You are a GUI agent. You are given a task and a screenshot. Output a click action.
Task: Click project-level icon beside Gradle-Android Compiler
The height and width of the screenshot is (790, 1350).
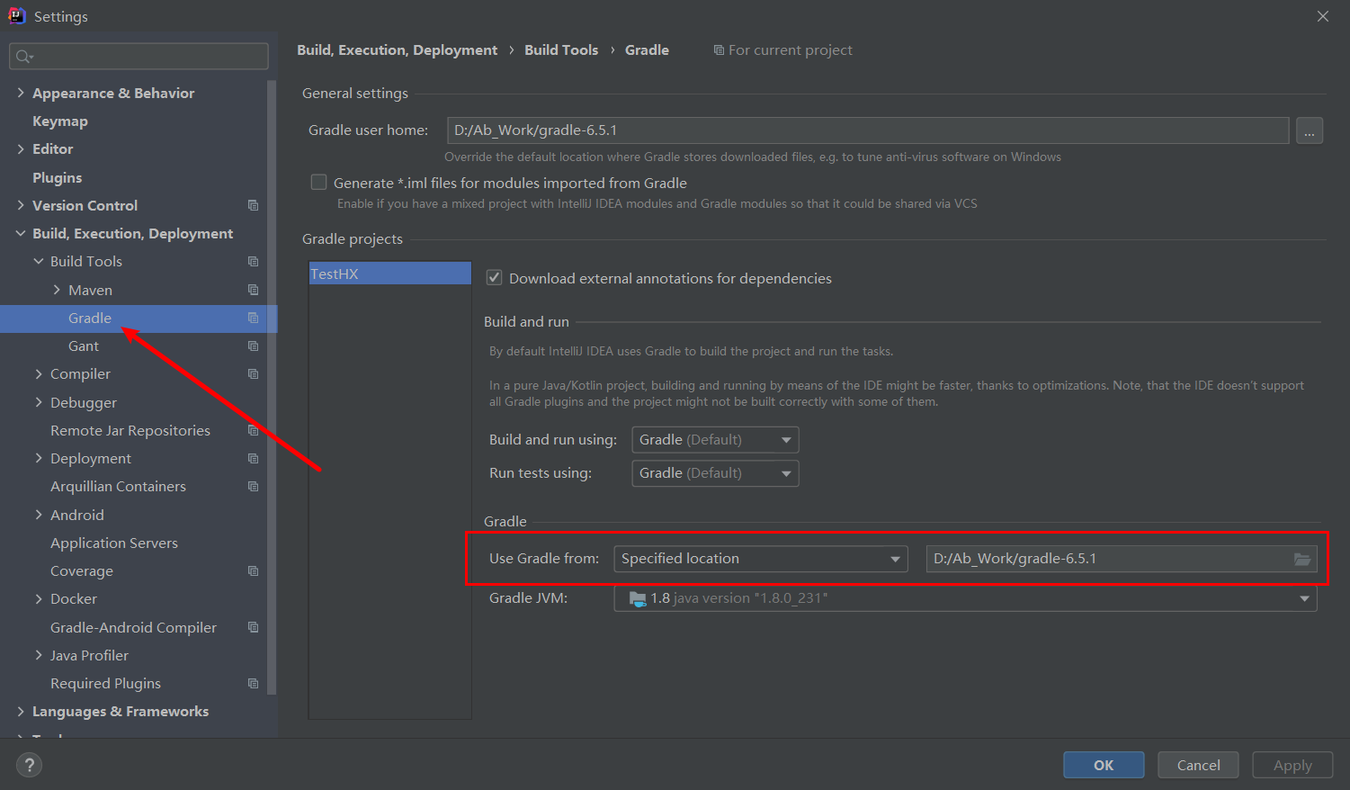253,627
